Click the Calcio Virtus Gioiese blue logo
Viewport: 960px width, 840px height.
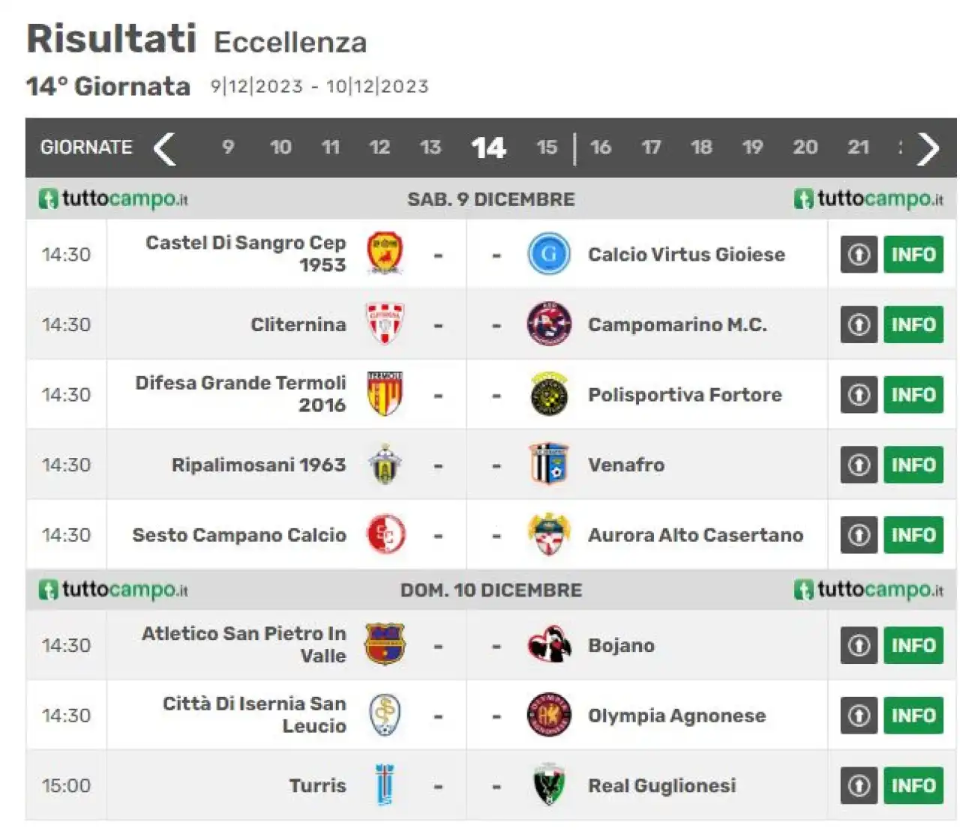point(549,254)
